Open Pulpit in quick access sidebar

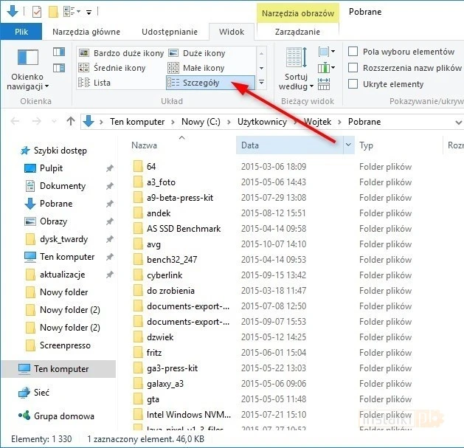pyautogui.click(x=51, y=168)
